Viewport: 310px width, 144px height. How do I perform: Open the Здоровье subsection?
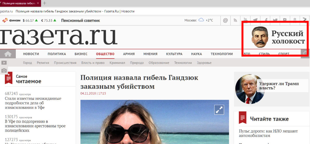(204, 63)
